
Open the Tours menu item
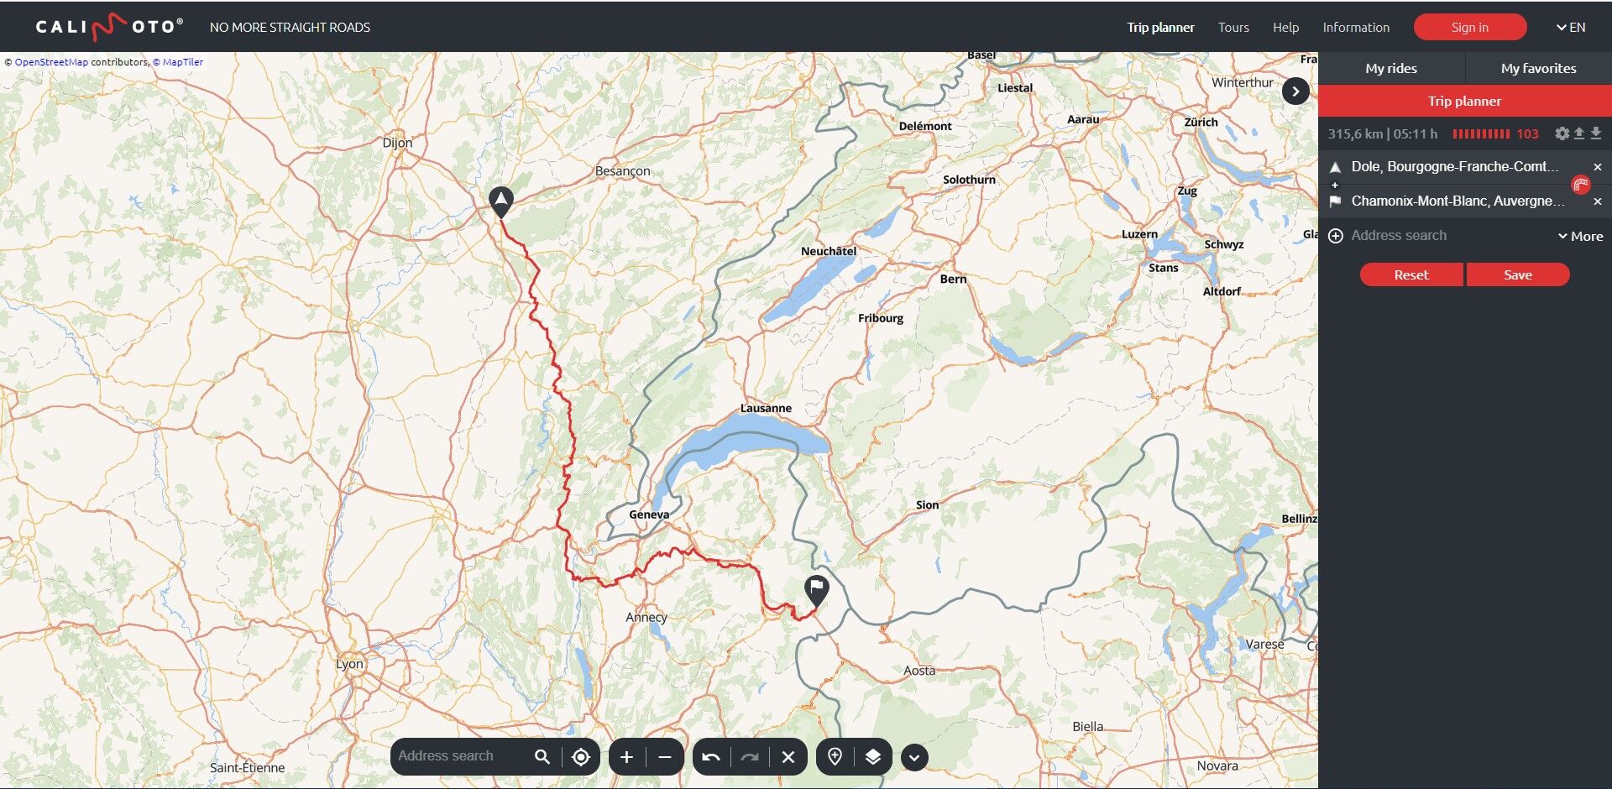click(1233, 27)
